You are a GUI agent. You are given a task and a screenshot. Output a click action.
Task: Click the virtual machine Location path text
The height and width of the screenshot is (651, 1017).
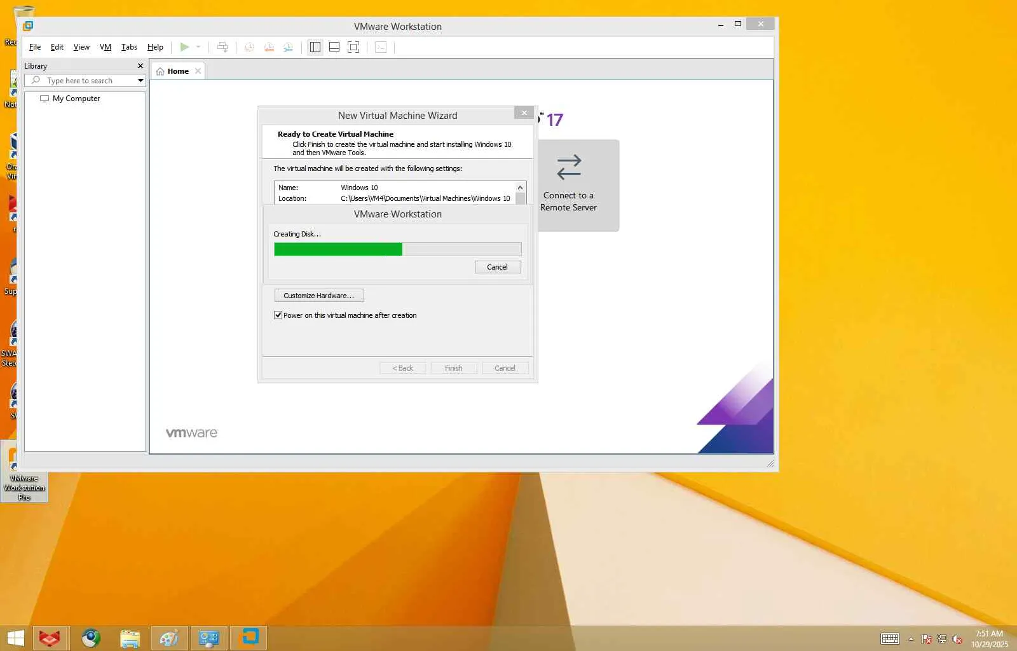point(425,198)
